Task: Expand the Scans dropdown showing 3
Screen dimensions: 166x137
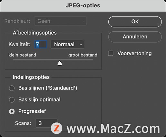Action: [46, 123]
